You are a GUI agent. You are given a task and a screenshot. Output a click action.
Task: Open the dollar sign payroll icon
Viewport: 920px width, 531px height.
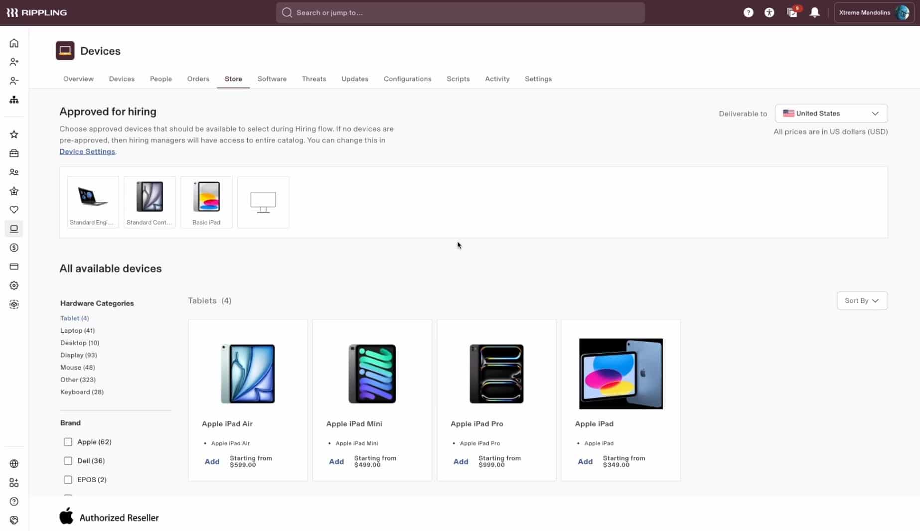(14, 248)
